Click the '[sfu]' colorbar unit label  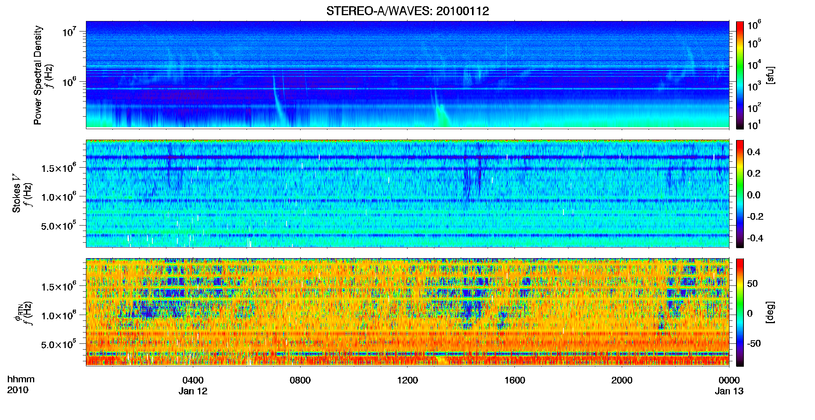coord(770,75)
